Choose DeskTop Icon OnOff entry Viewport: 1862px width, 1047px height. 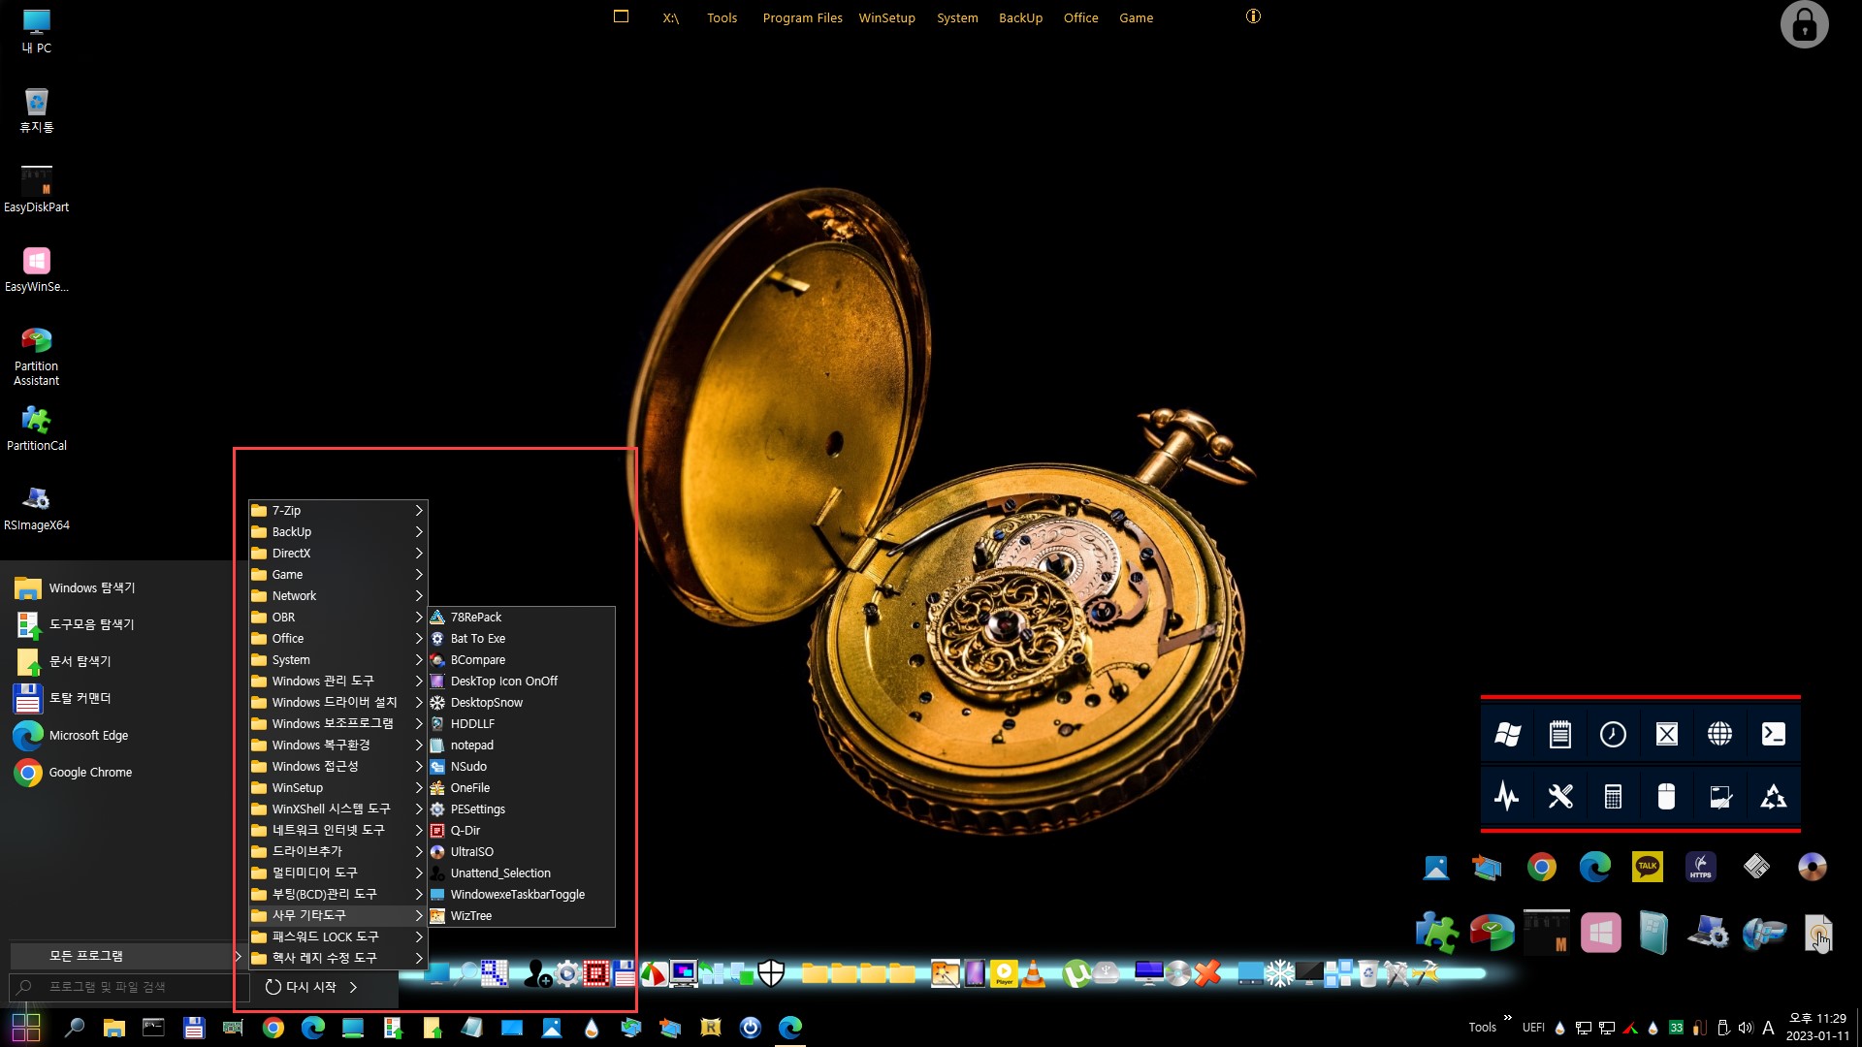[x=522, y=681]
